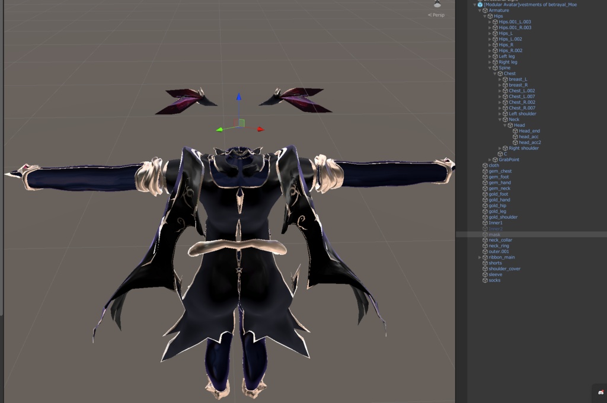This screenshot has height=403, width=607.
Task: Click the dimmed cube icon beside Inner2
Action: (485, 229)
